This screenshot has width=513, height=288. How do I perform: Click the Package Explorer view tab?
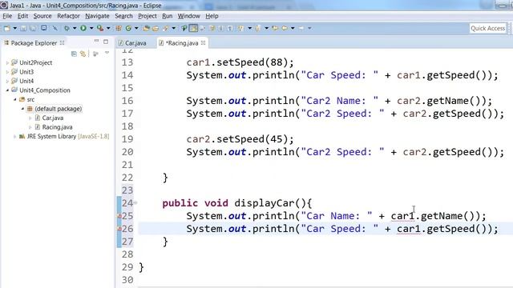[34, 42]
